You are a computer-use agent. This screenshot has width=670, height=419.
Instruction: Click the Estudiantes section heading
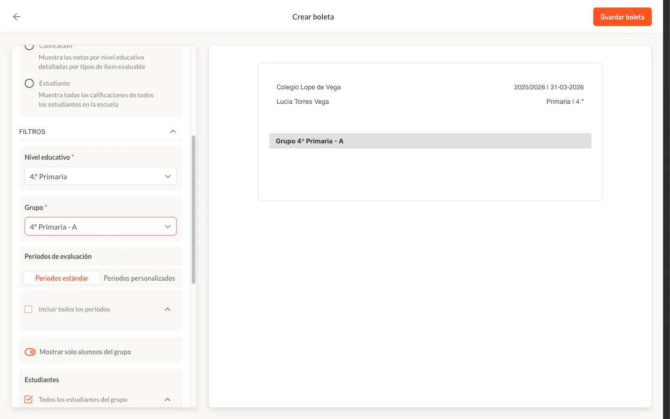[42, 380]
